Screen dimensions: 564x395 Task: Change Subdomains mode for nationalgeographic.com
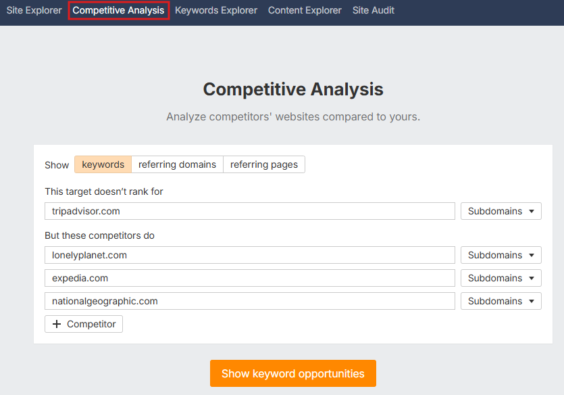[x=501, y=301]
